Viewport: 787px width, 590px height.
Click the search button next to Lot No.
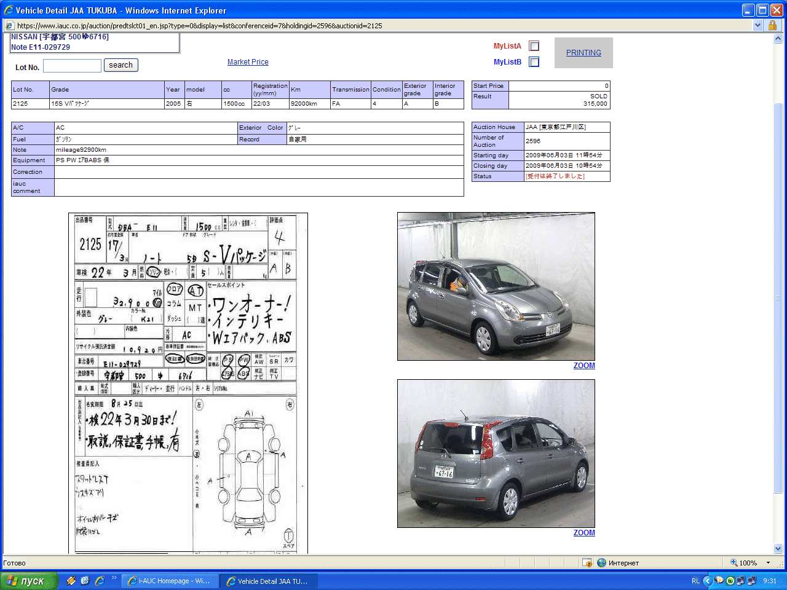click(x=121, y=65)
